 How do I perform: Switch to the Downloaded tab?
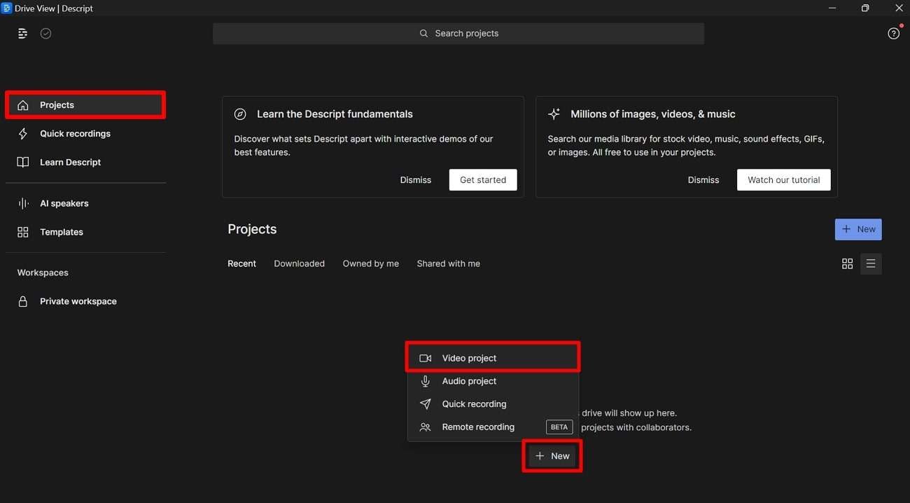300,263
